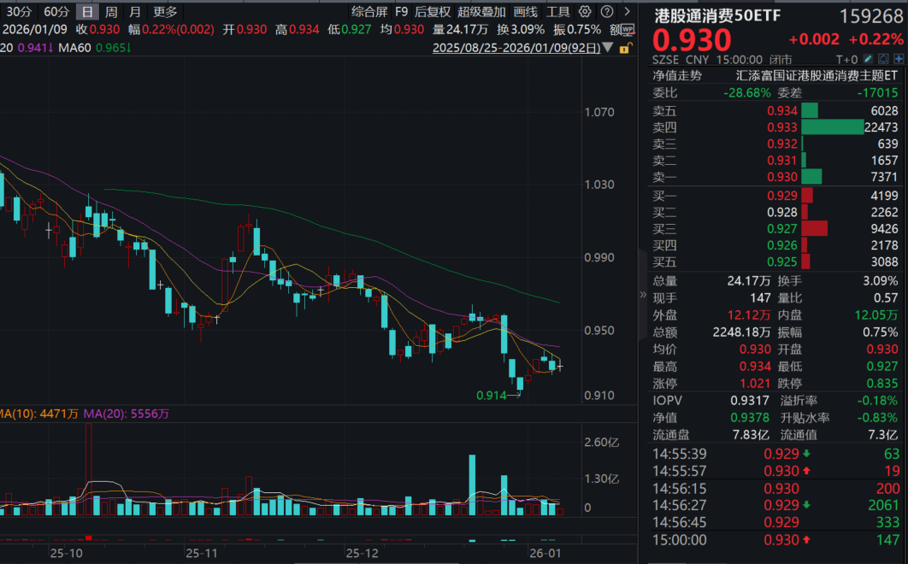908x564 pixels.
Task: Open 净值走势 net value trend
Action: 677,75
